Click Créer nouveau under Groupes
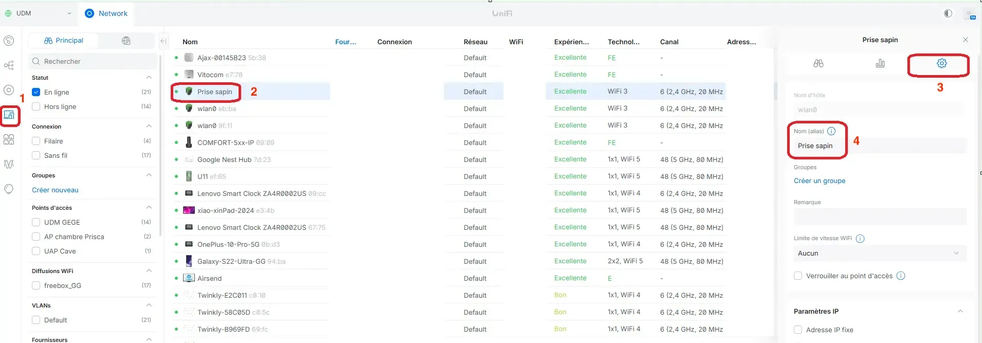This screenshot has height=343, width=982. (55, 190)
